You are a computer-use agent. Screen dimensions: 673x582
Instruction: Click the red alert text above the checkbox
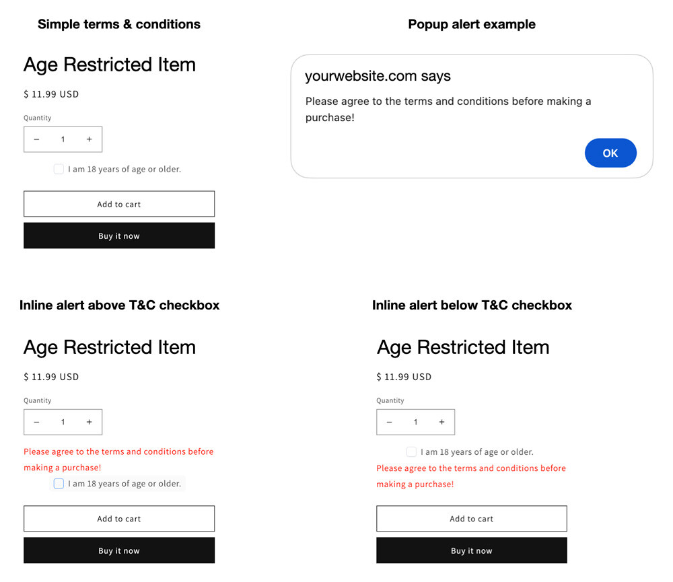point(118,459)
